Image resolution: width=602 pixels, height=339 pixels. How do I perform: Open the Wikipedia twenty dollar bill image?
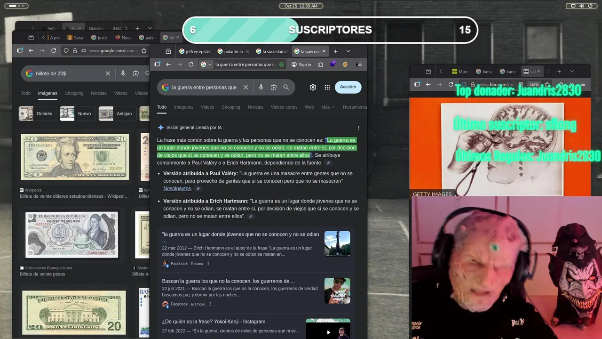point(75,157)
